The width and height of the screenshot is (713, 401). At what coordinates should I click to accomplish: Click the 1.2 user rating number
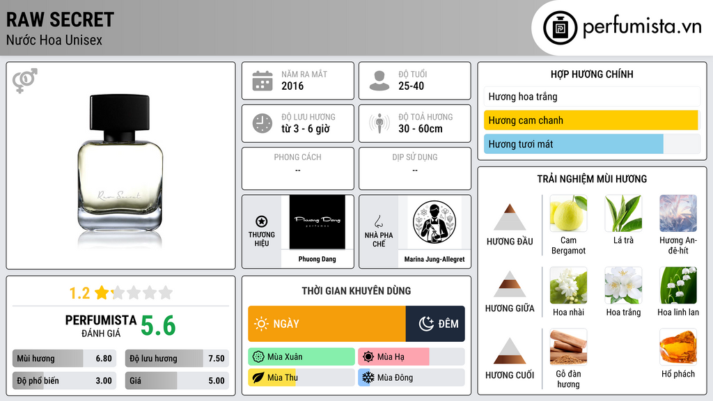pos(79,293)
